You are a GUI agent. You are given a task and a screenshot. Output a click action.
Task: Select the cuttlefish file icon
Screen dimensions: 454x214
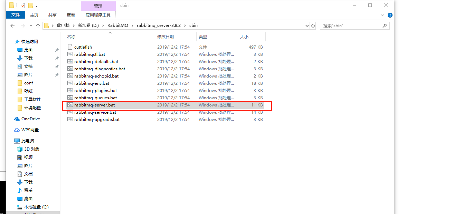(x=70, y=47)
